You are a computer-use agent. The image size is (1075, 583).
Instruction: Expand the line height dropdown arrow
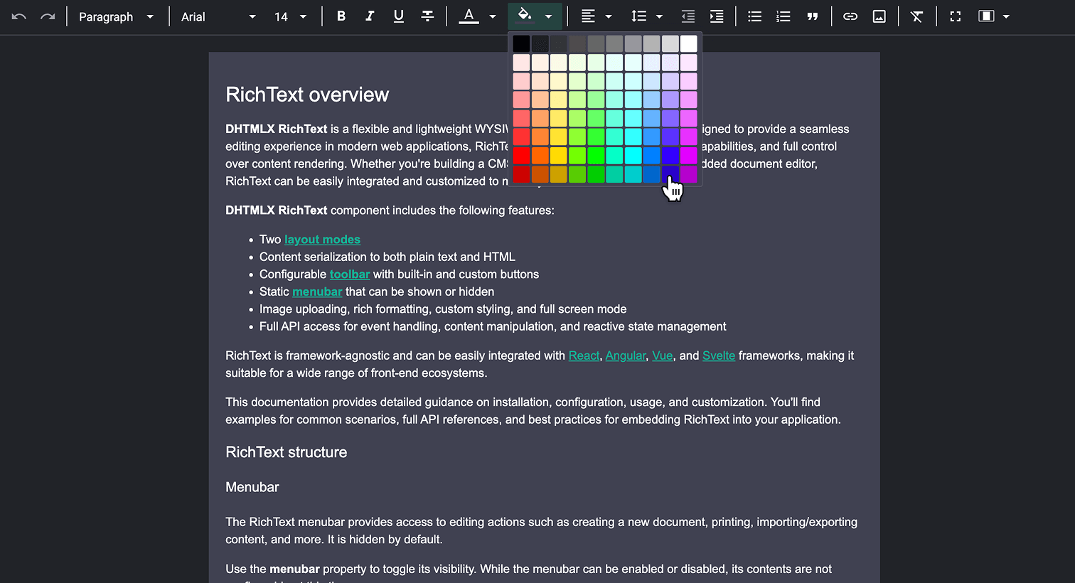659,16
